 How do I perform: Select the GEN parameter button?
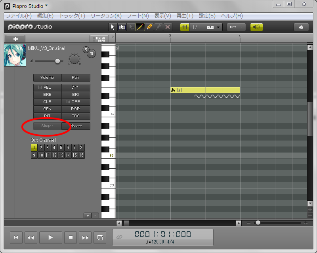pos(48,109)
